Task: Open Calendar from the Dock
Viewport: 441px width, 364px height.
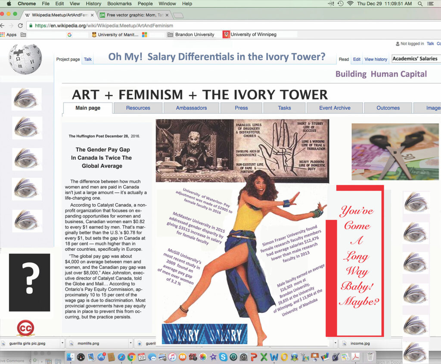Action: coord(141,357)
